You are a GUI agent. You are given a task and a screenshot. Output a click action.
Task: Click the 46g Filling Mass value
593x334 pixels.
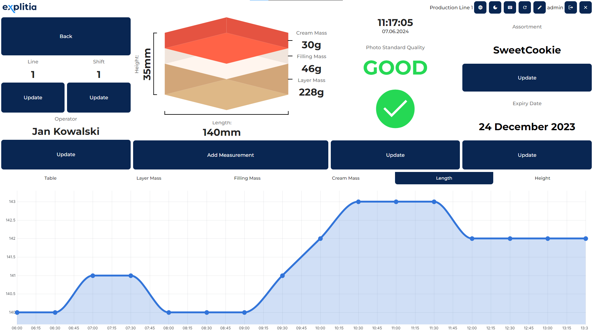[311, 69]
